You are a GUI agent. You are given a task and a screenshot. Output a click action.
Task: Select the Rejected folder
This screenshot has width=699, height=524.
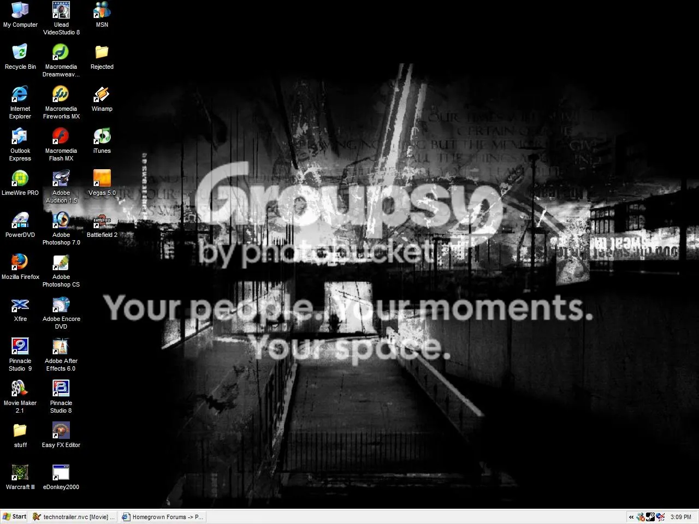click(x=102, y=57)
